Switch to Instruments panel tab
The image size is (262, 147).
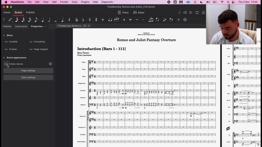pyautogui.click(x=21, y=26)
